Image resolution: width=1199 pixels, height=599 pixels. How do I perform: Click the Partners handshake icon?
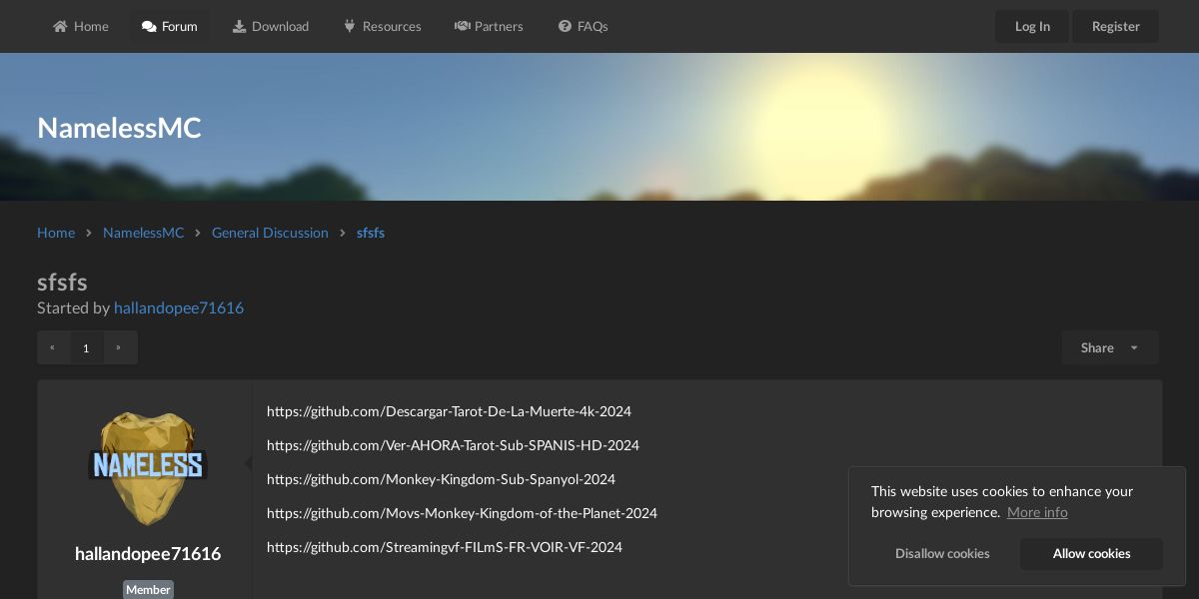(462, 27)
